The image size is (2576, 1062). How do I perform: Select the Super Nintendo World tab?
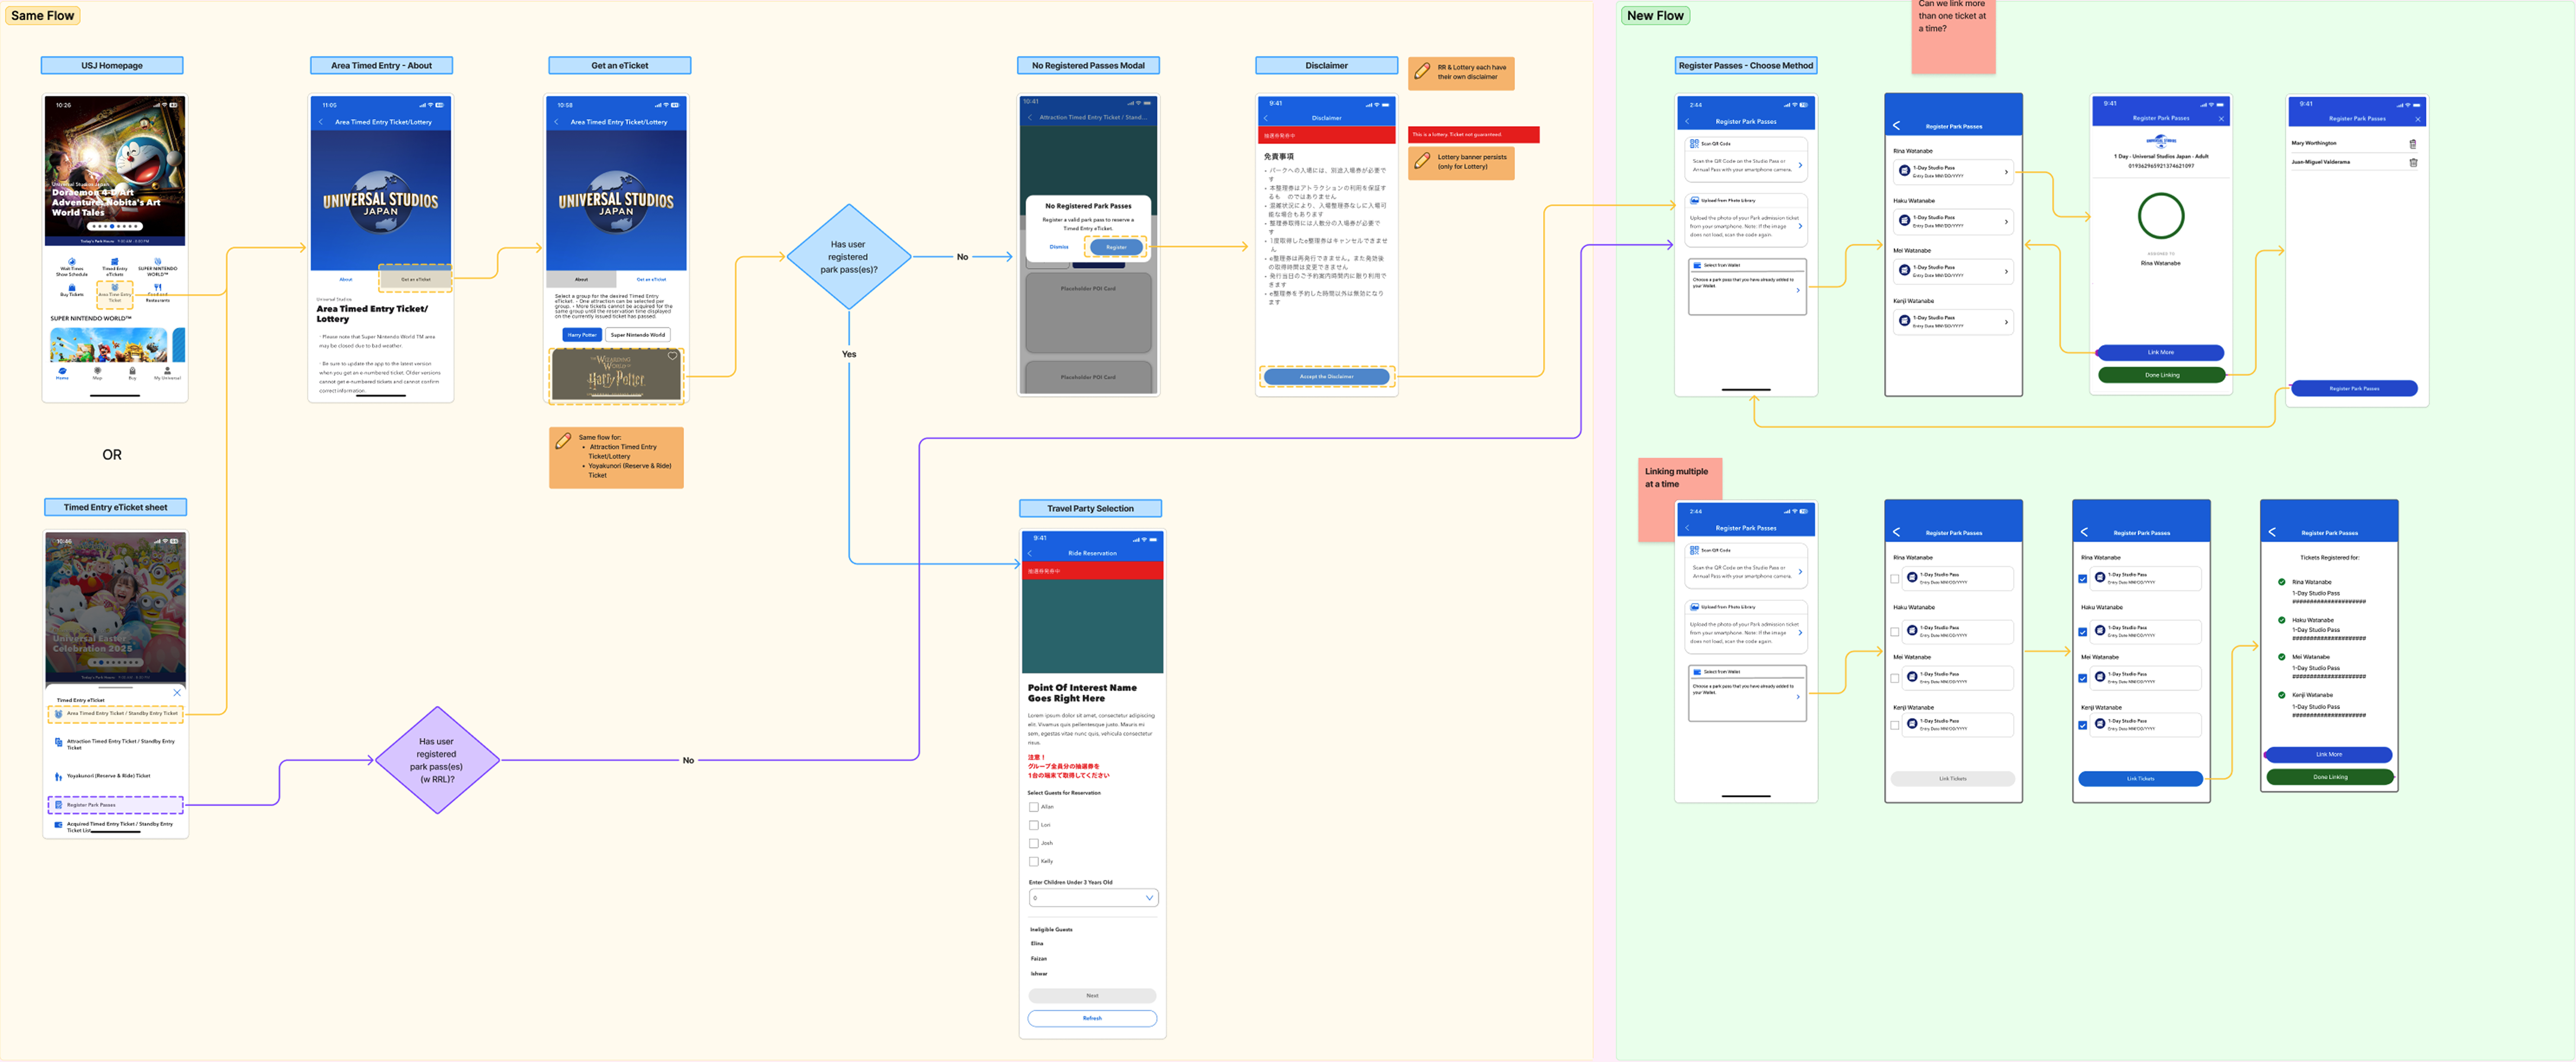pyautogui.click(x=638, y=335)
